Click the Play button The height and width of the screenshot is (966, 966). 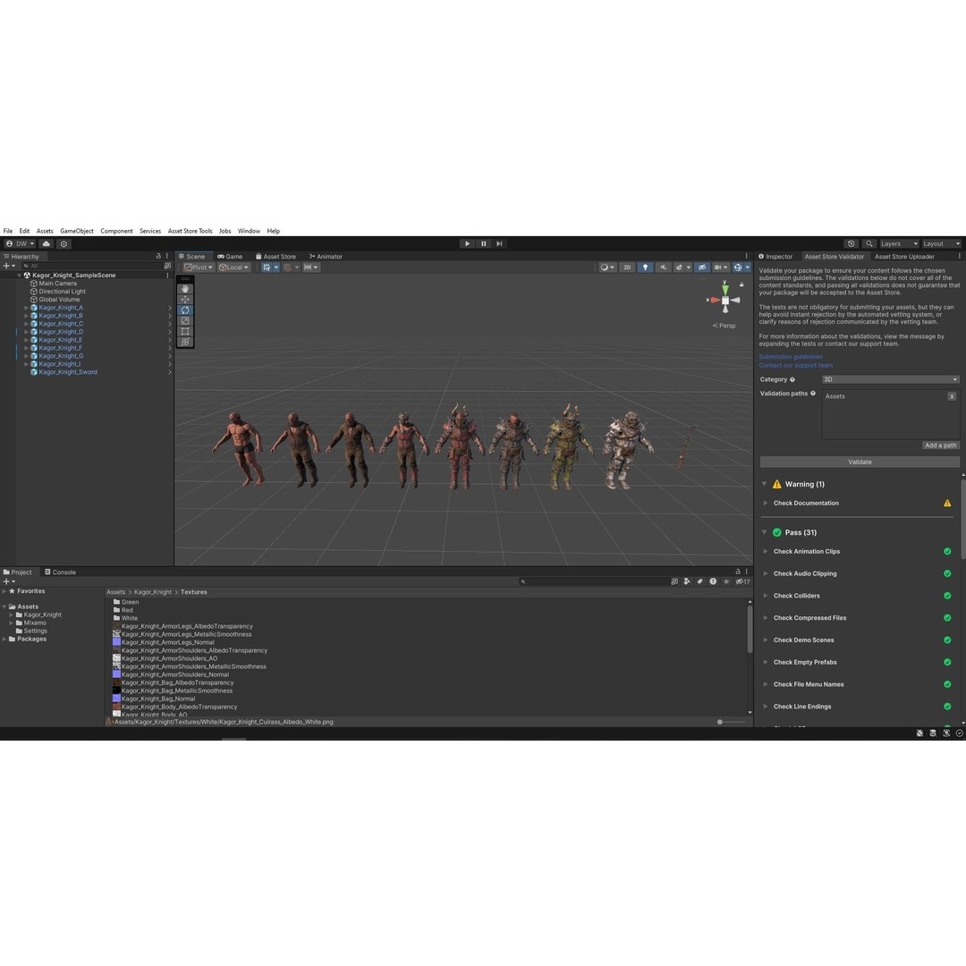click(x=467, y=243)
